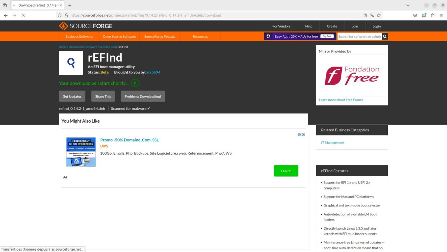Select the Create menu item

[x=332, y=26]
